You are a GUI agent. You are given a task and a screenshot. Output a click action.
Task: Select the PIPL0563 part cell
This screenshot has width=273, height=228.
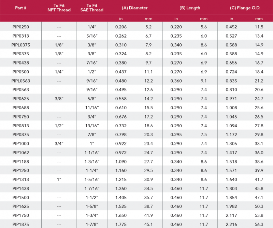pos(20,81)
